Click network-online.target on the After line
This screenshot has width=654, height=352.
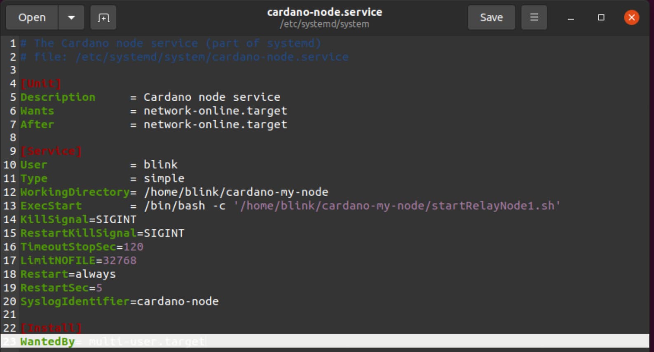click(x=215, y=125)
